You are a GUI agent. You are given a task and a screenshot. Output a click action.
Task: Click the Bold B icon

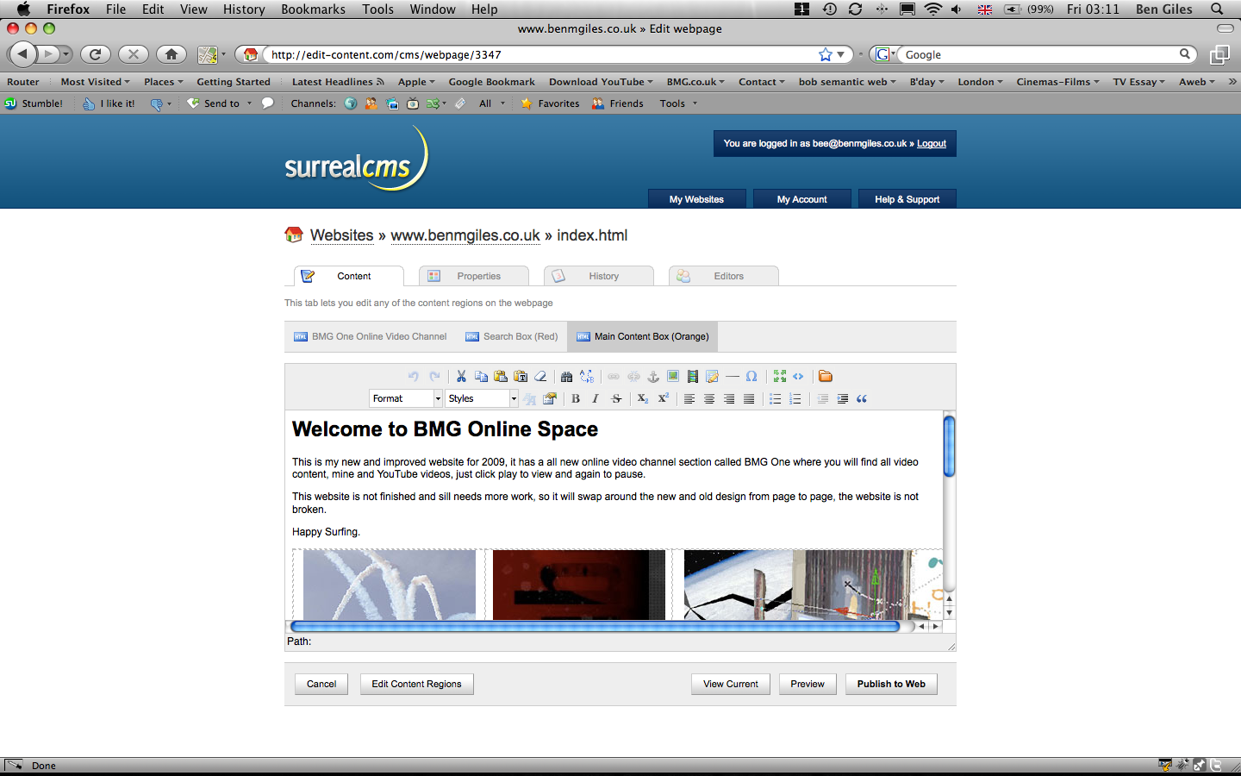coord(576,398)
